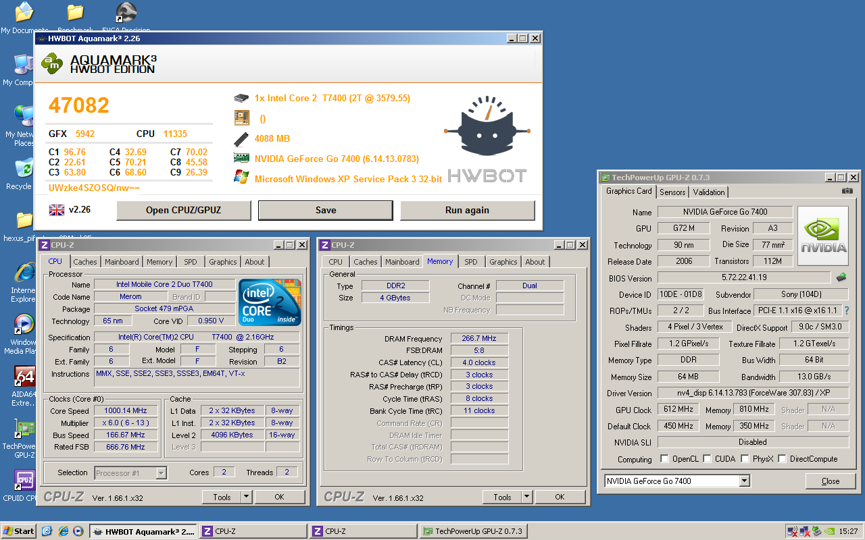Viewport: 865px width, 540px height.
Task: Switch to Mainboard tab in left CPU-Z window
Action: 122,262
